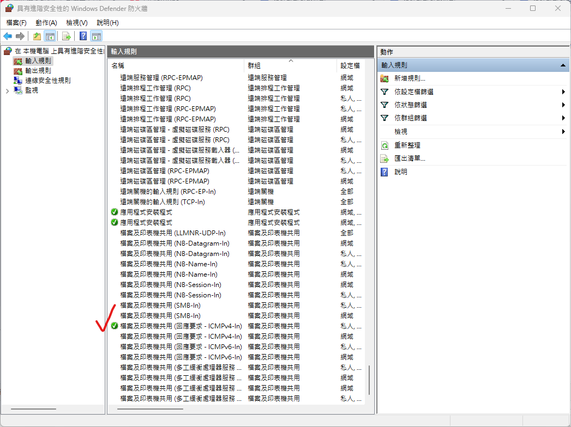Image resolution: width=571 pixels, height=427 pixels.
Task: Toggle the show/hide console tree toolbar icon
Action: (x=50, y=36)
